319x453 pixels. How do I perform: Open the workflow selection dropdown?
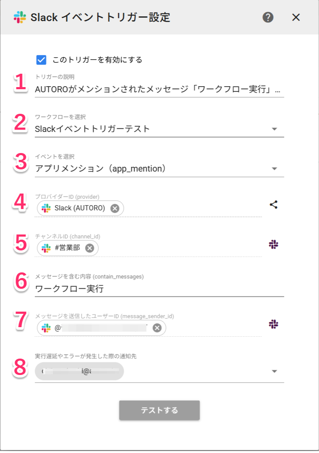[x=159, y=128]
